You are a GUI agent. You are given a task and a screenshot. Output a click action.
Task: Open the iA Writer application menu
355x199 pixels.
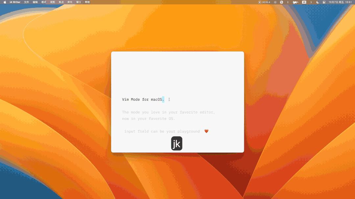(15, 2)
